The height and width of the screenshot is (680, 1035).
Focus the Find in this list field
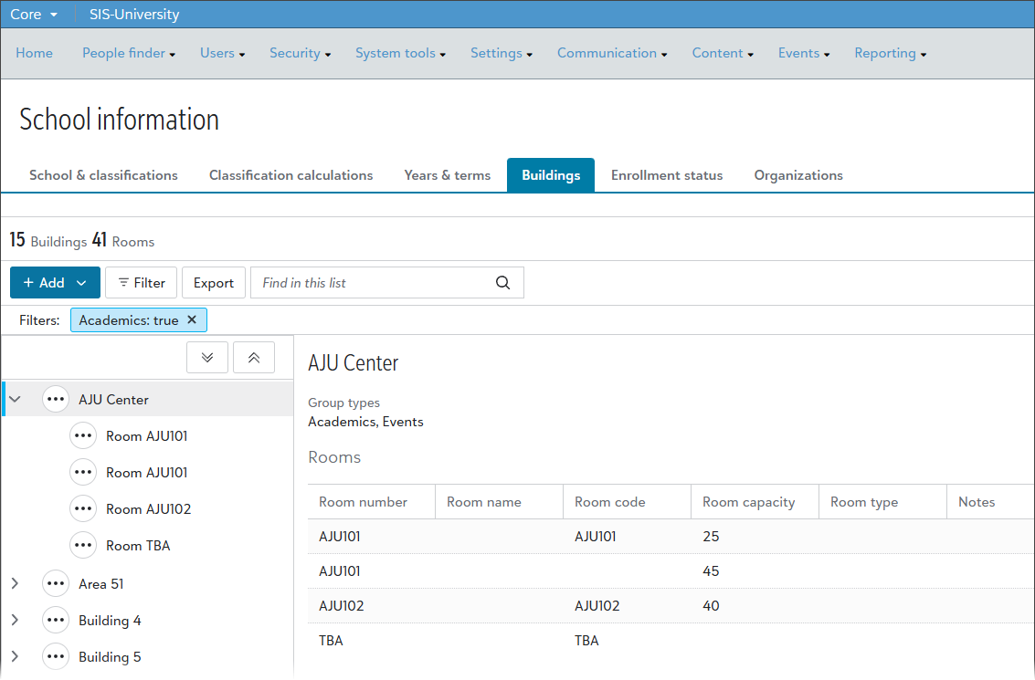pyautogui.click(x=387, y=283)
